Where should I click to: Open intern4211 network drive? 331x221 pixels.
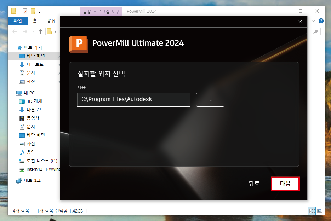pyautogui.click(x=43, y=169)
